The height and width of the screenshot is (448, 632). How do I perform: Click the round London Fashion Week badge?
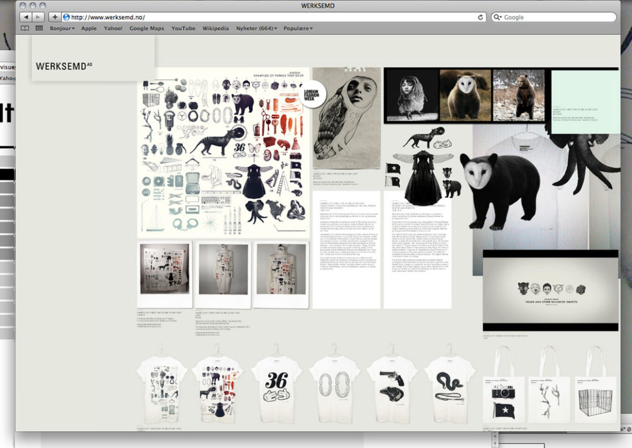pyautogui.click(x=312, y=94)
